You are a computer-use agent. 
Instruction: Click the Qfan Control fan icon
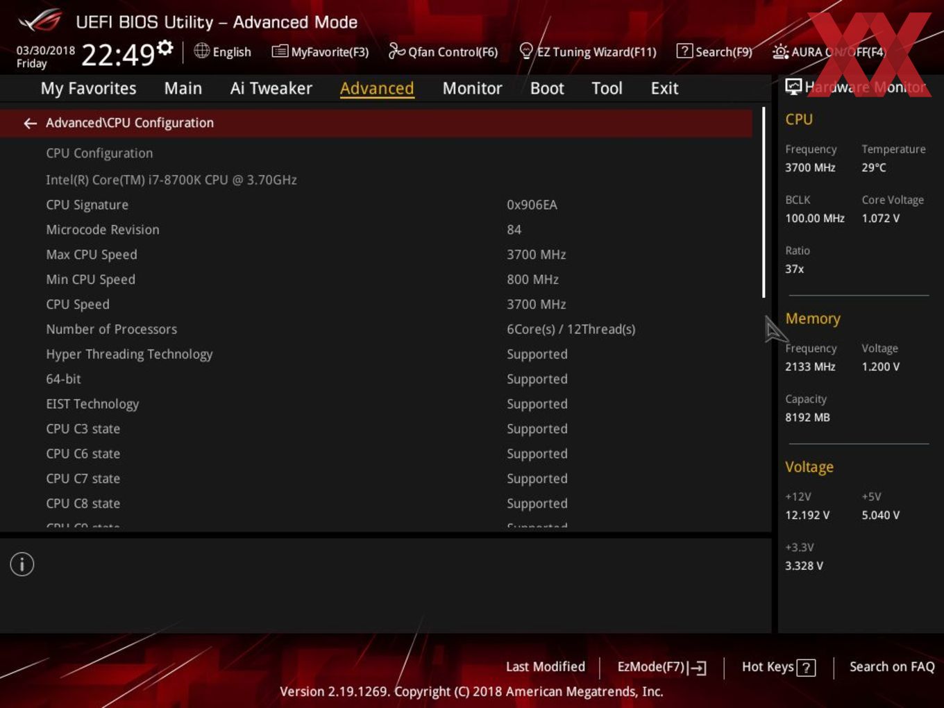[x=396, y=51]
